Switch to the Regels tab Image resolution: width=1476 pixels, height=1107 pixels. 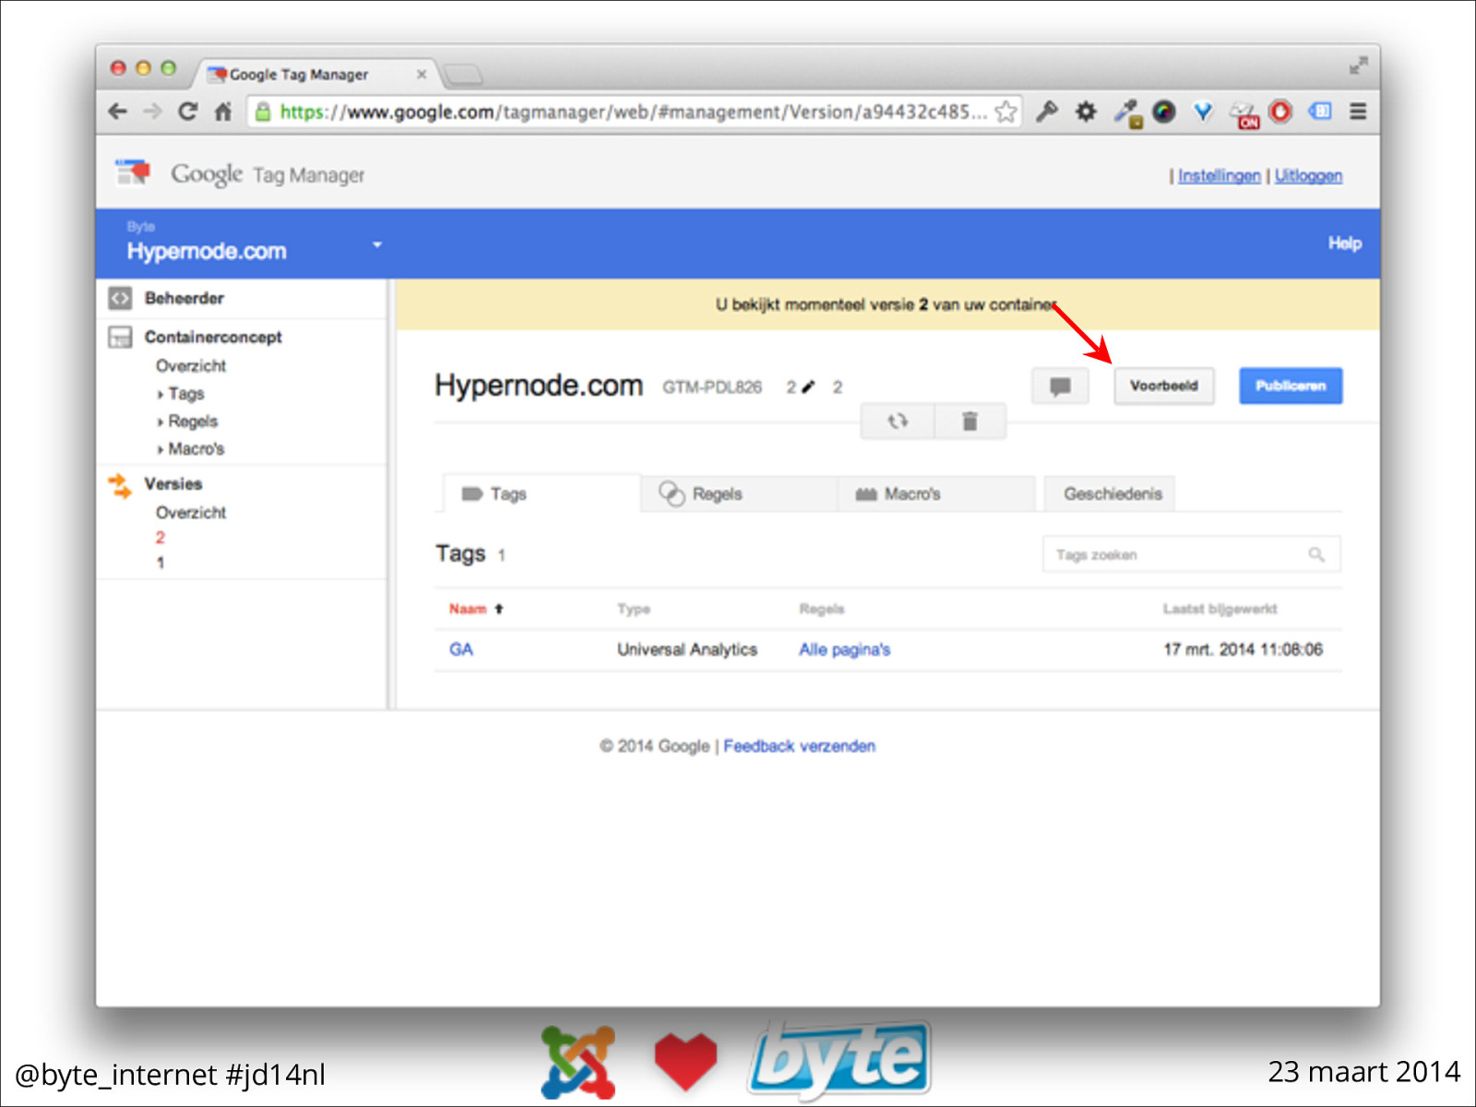[x=740, y=494]
